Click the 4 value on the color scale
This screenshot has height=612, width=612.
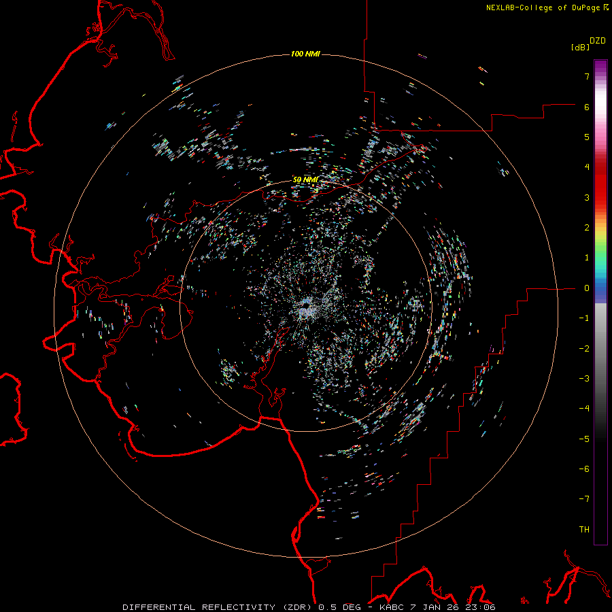[587, 167]
